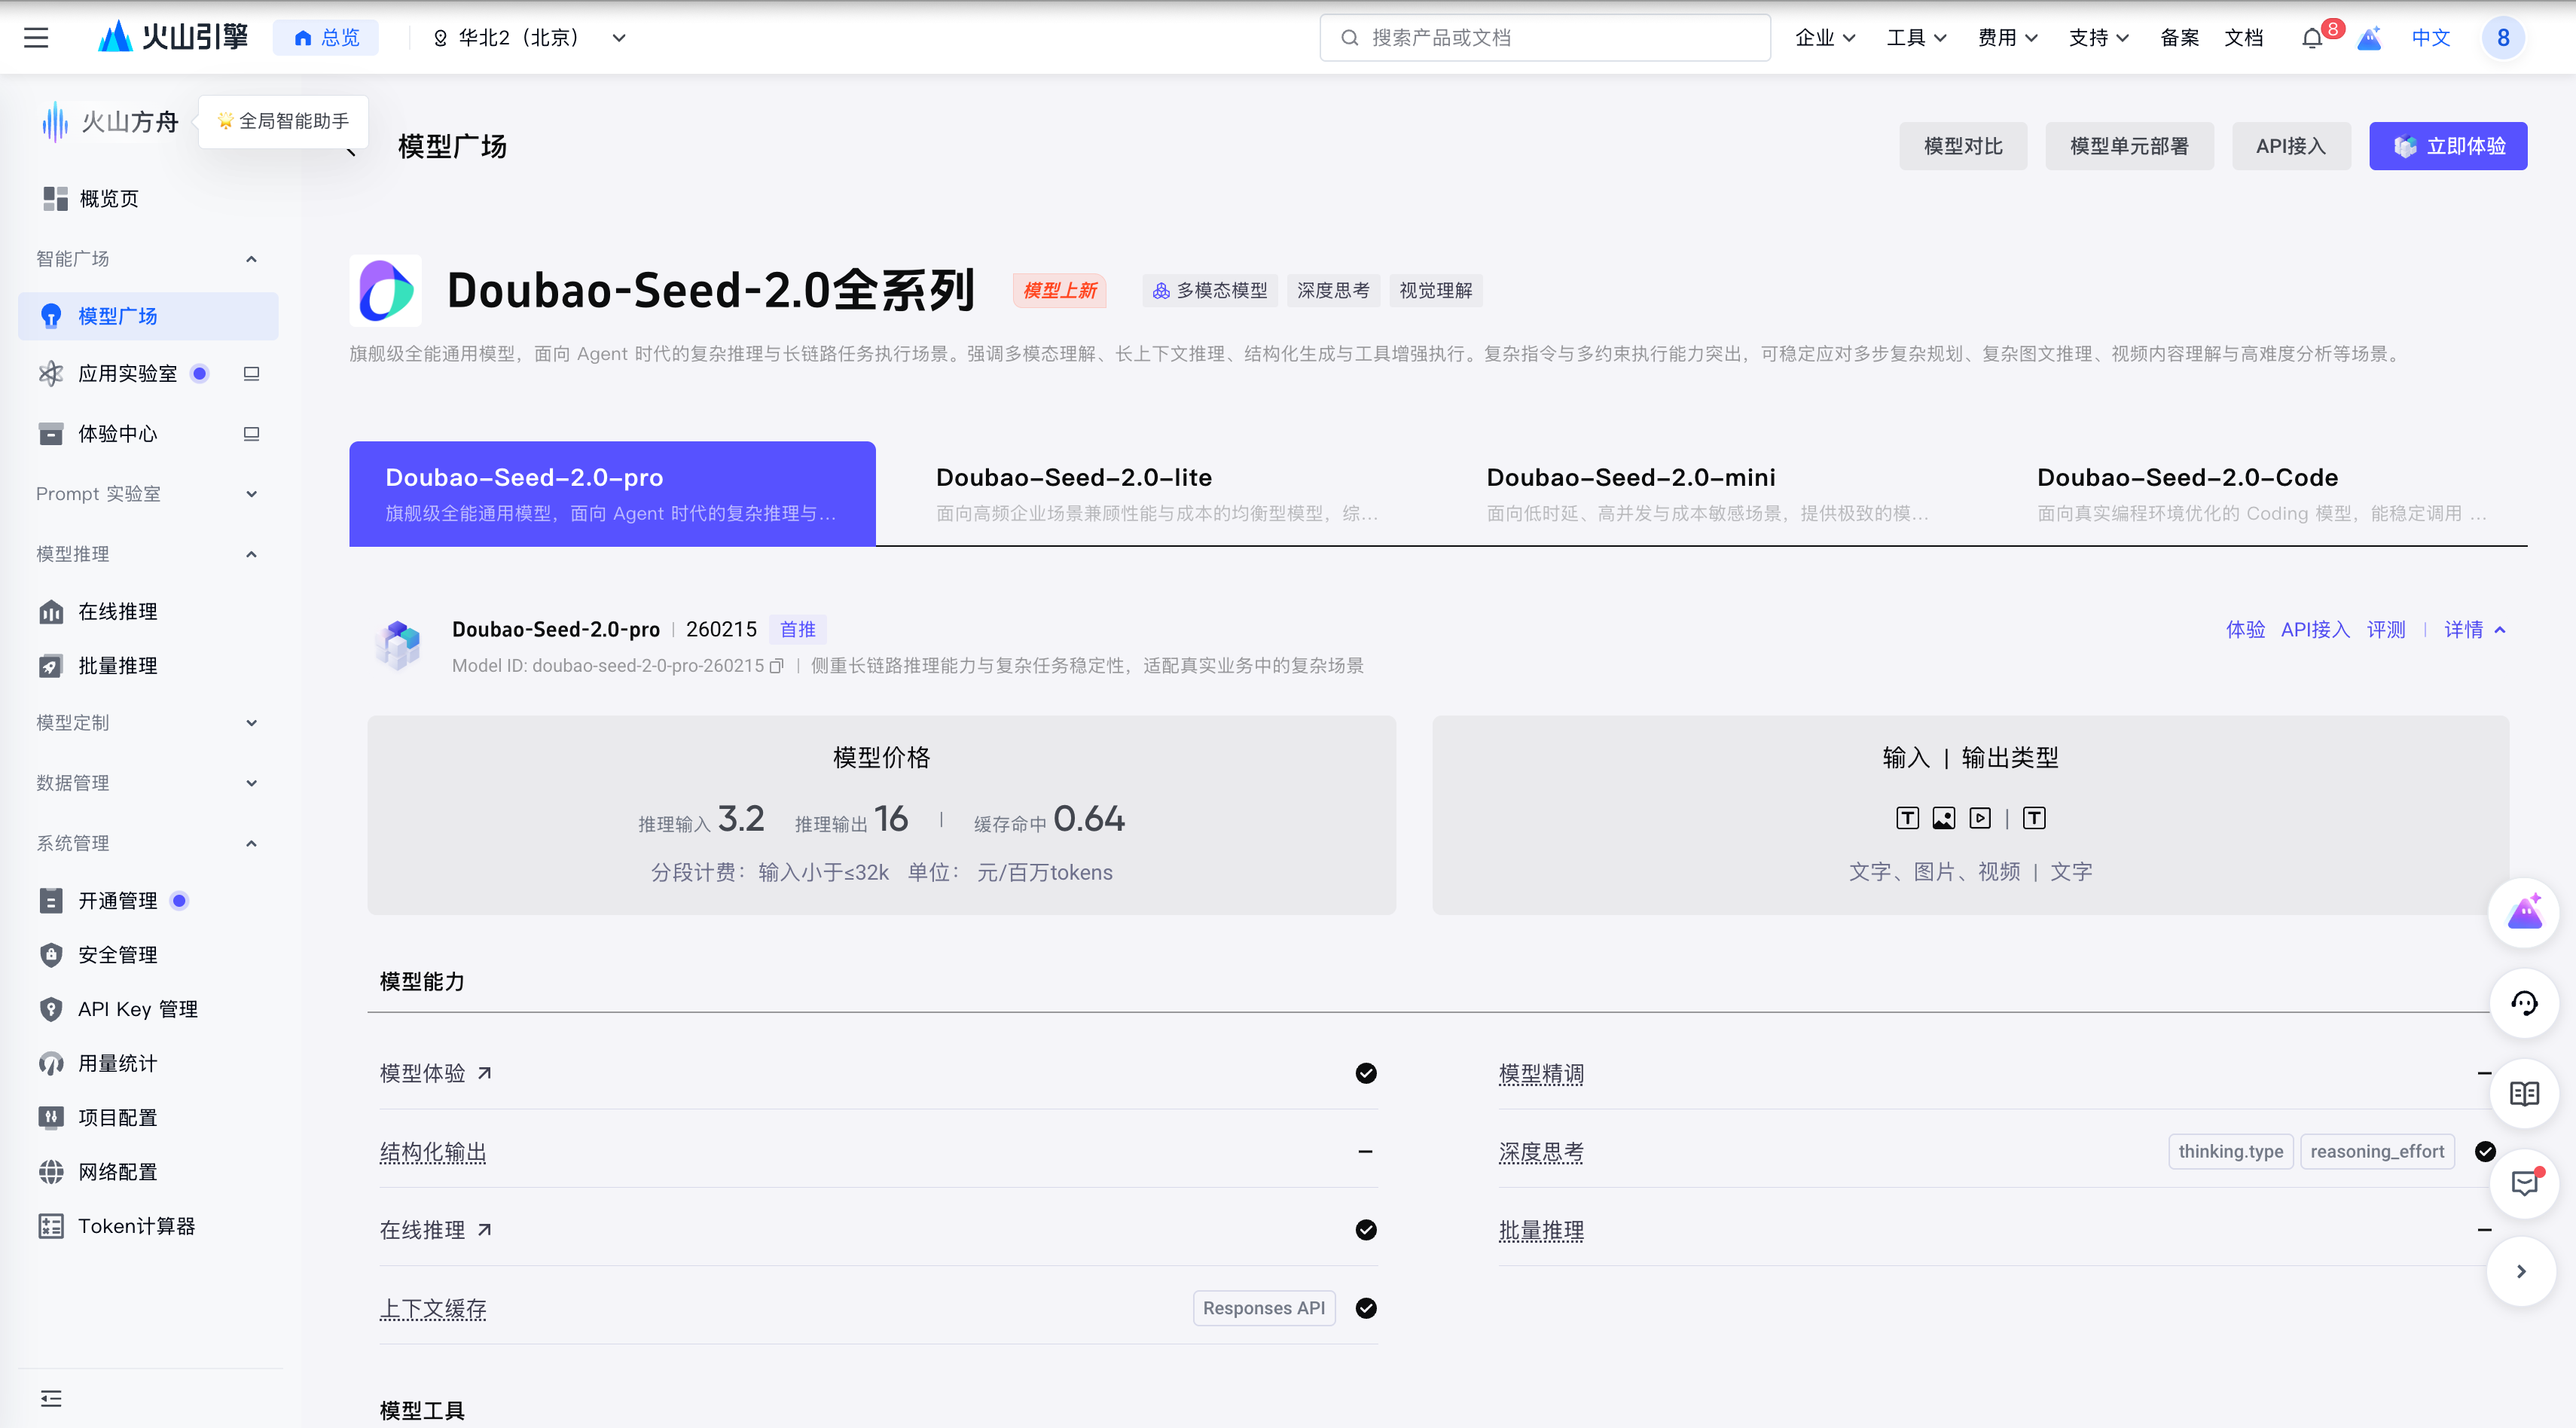
Task: Open 用量统计 from the sidebar
Action: (x=117, y=1063)
